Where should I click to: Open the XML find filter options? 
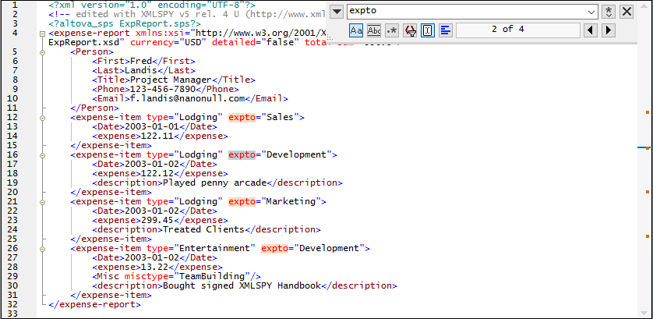[410, 30]
